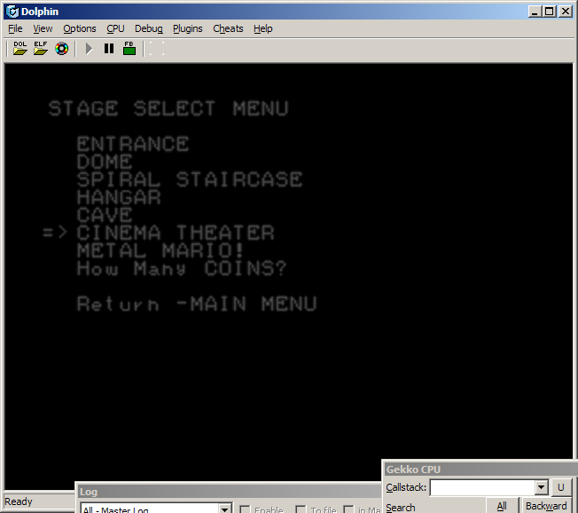Click DOME in the stage menu
This screenshot has width=578, height=513.
coord(105,162)
